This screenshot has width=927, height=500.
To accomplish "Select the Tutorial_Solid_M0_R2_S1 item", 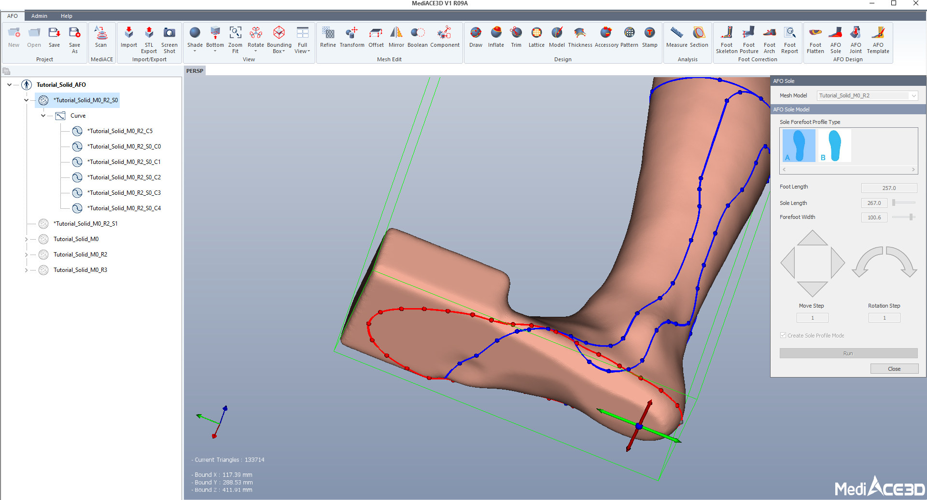I will 85,224.
